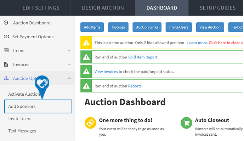Click the Items list icon in sidebar
The height and width of the screenshot is (141, 244).
tap(6, 50)
